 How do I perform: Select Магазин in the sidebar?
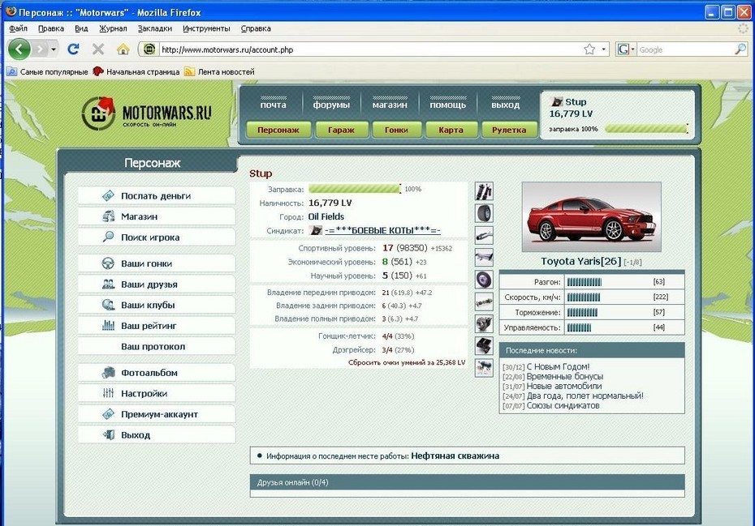pyautogui.click(x=157, y=216)
